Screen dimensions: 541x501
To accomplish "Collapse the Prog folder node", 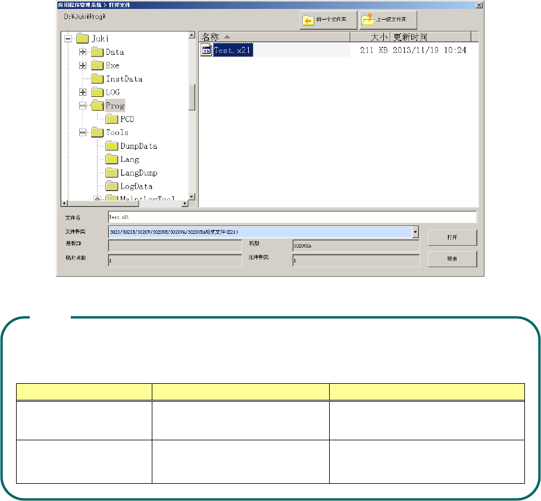I will point(83,105).
